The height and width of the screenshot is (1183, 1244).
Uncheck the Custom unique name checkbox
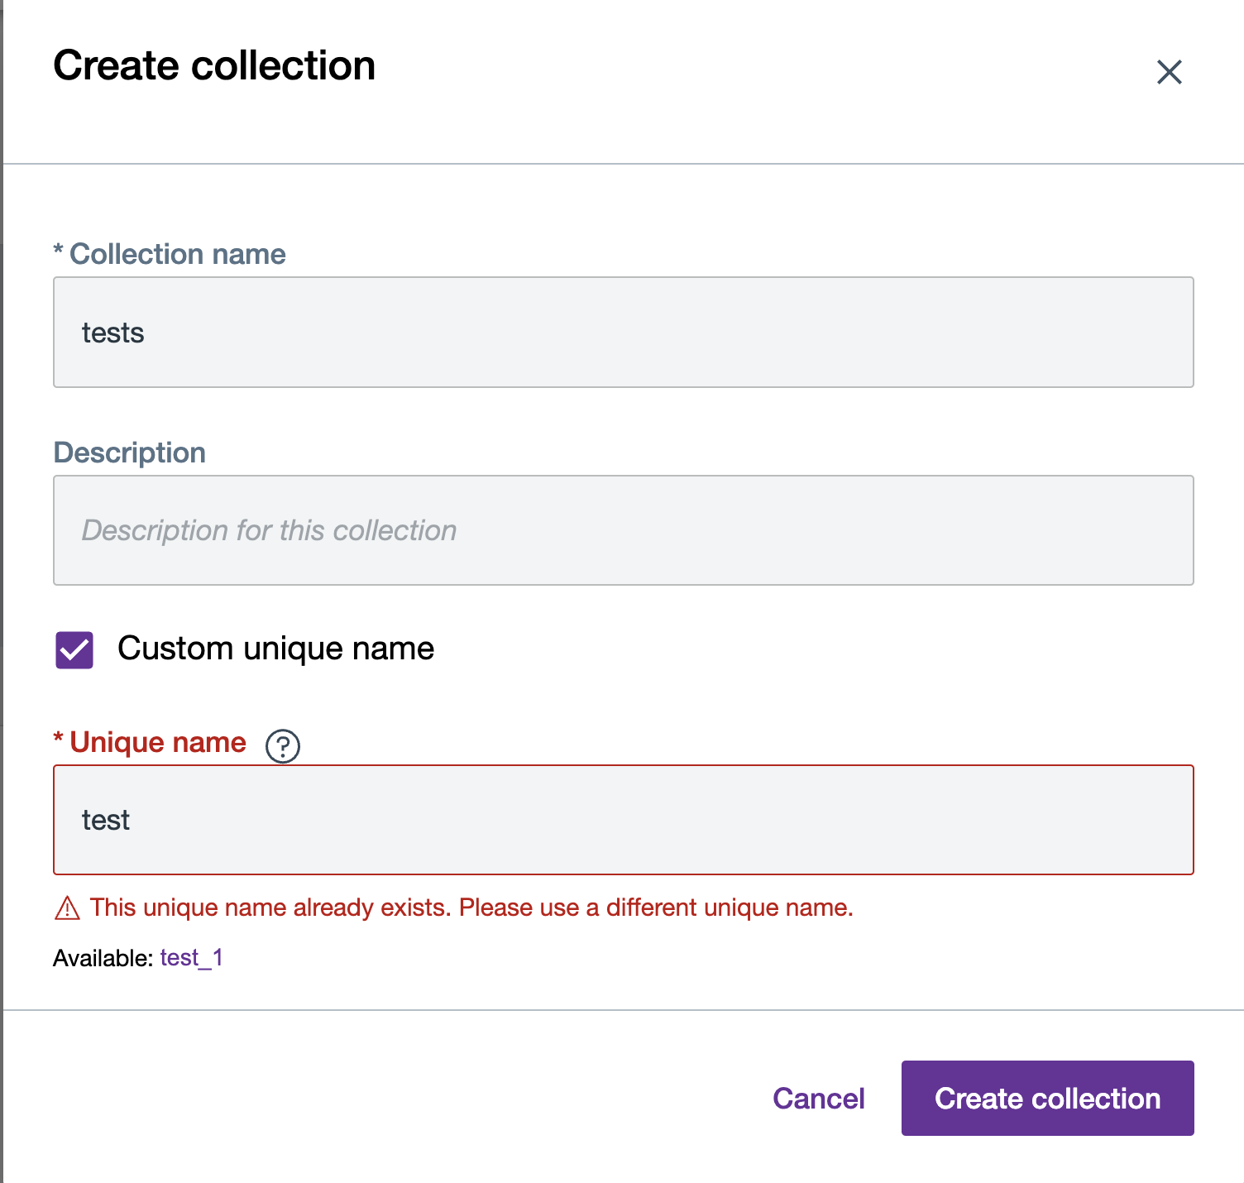click(74, 649)
